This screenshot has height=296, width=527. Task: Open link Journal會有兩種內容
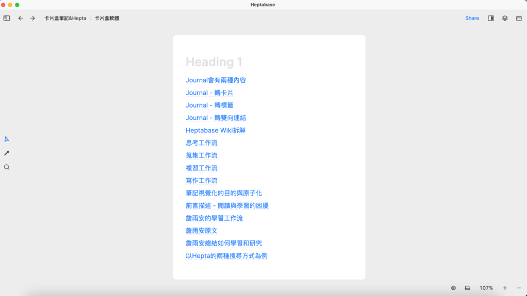tap(216, 80)
